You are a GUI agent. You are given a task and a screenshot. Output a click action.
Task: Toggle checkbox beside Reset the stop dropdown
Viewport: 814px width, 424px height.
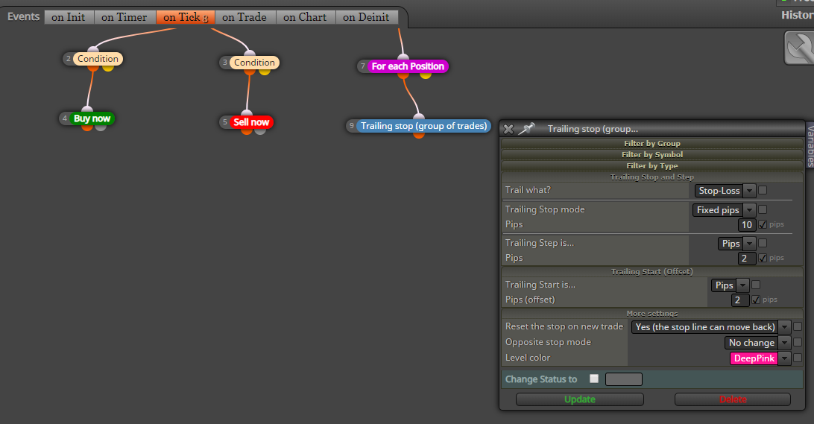pyautogui.click(x=798, y=327)
